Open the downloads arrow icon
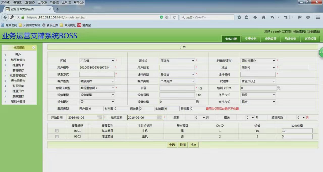Viewport: 323px width, 172px height. pos(255,17)
